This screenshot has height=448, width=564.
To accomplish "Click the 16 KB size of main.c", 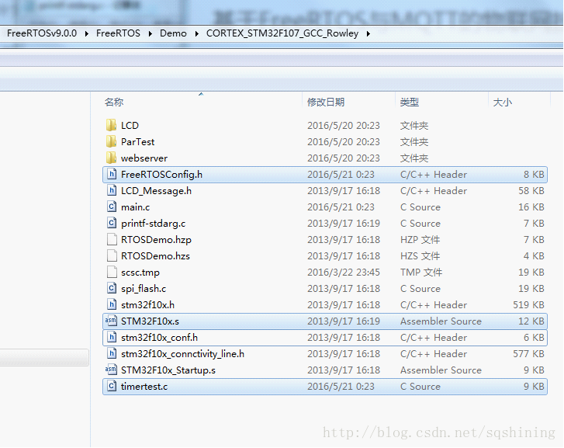I will click(x=531, y=207).
